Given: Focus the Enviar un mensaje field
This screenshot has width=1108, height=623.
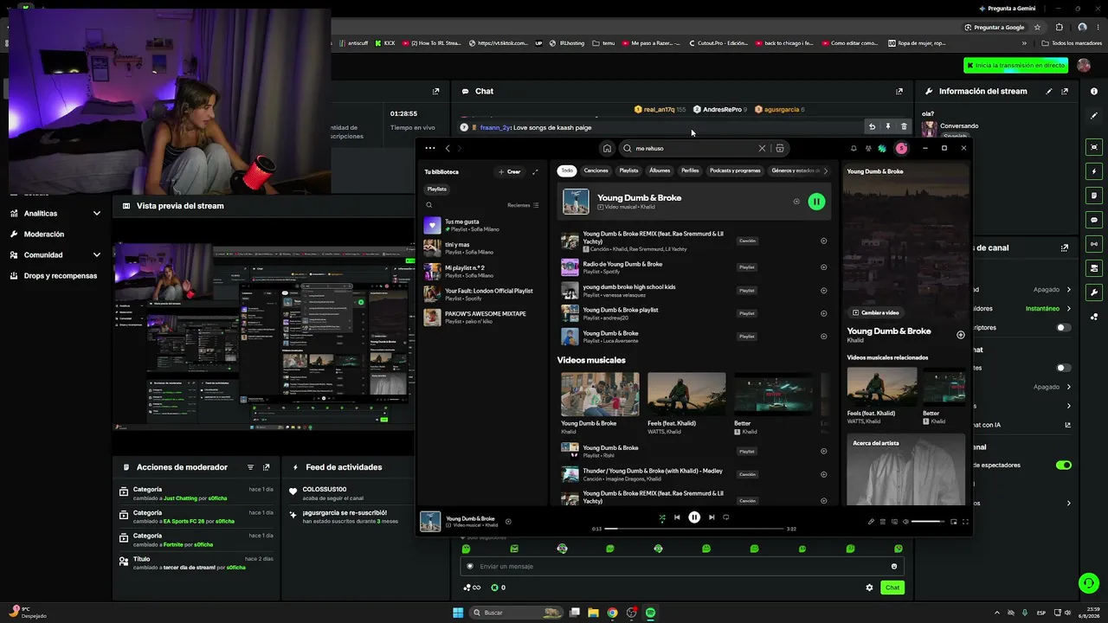Looking at the screenshot, I should (682, 567).
